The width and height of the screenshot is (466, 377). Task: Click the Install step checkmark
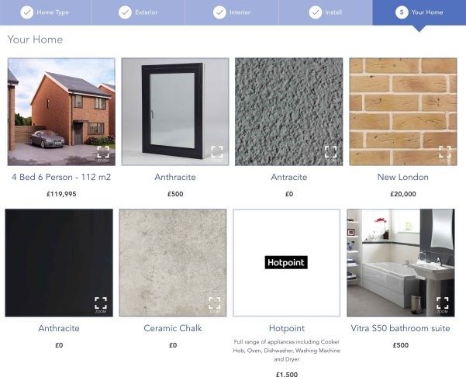tap(316, 12)
